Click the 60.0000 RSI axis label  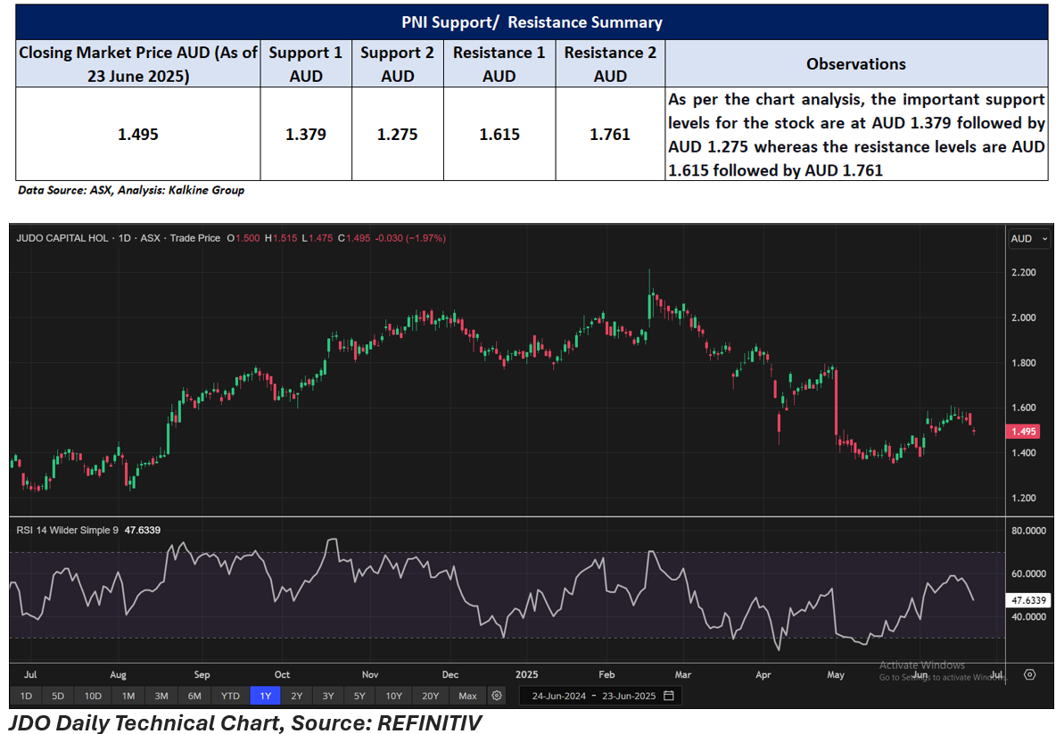pyautogui.click(x=1028, y=573)
